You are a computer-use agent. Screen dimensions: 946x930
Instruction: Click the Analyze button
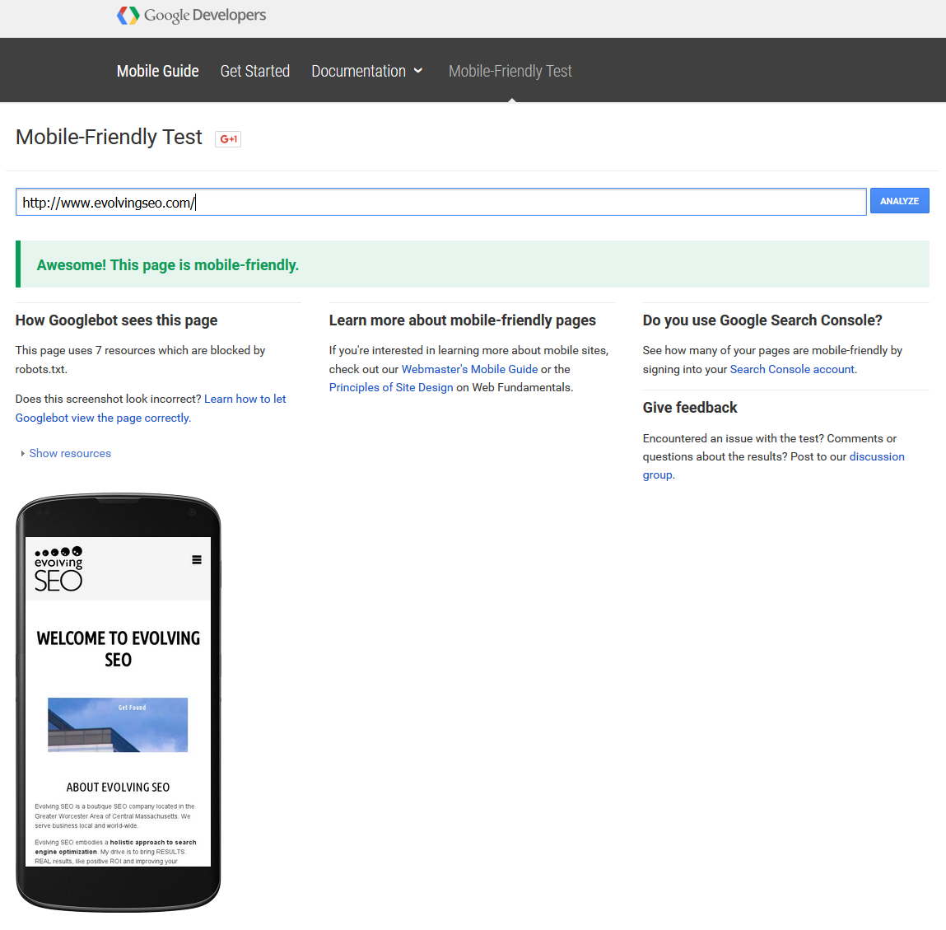tap(899, 201)
